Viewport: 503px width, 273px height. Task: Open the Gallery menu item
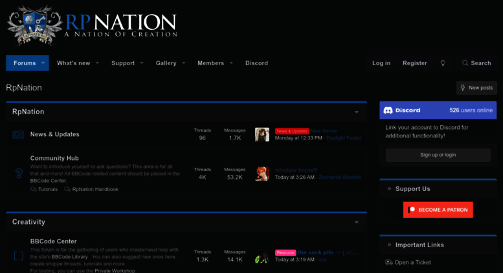click(166, 63)
